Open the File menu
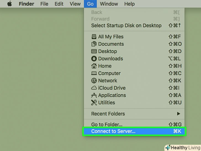 tap(44, 4)
